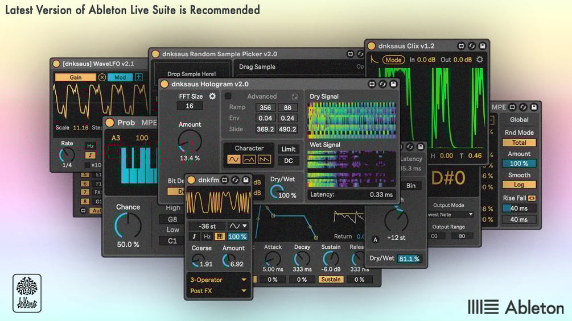
Task: Toggle the WaveLFO device on/off button
Action: click(56, 64)
